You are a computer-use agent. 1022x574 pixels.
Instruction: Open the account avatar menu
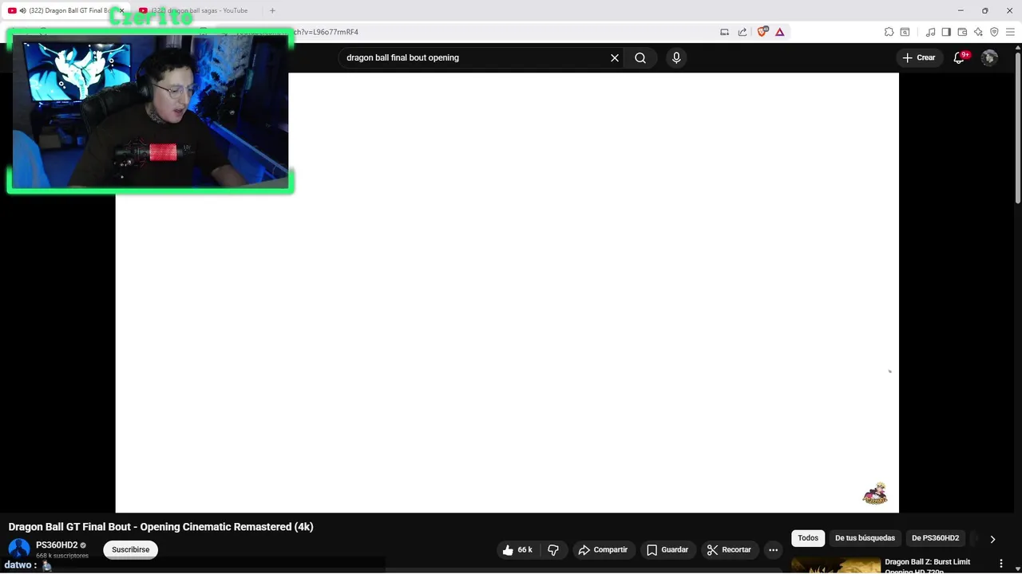tap(989, 57)
